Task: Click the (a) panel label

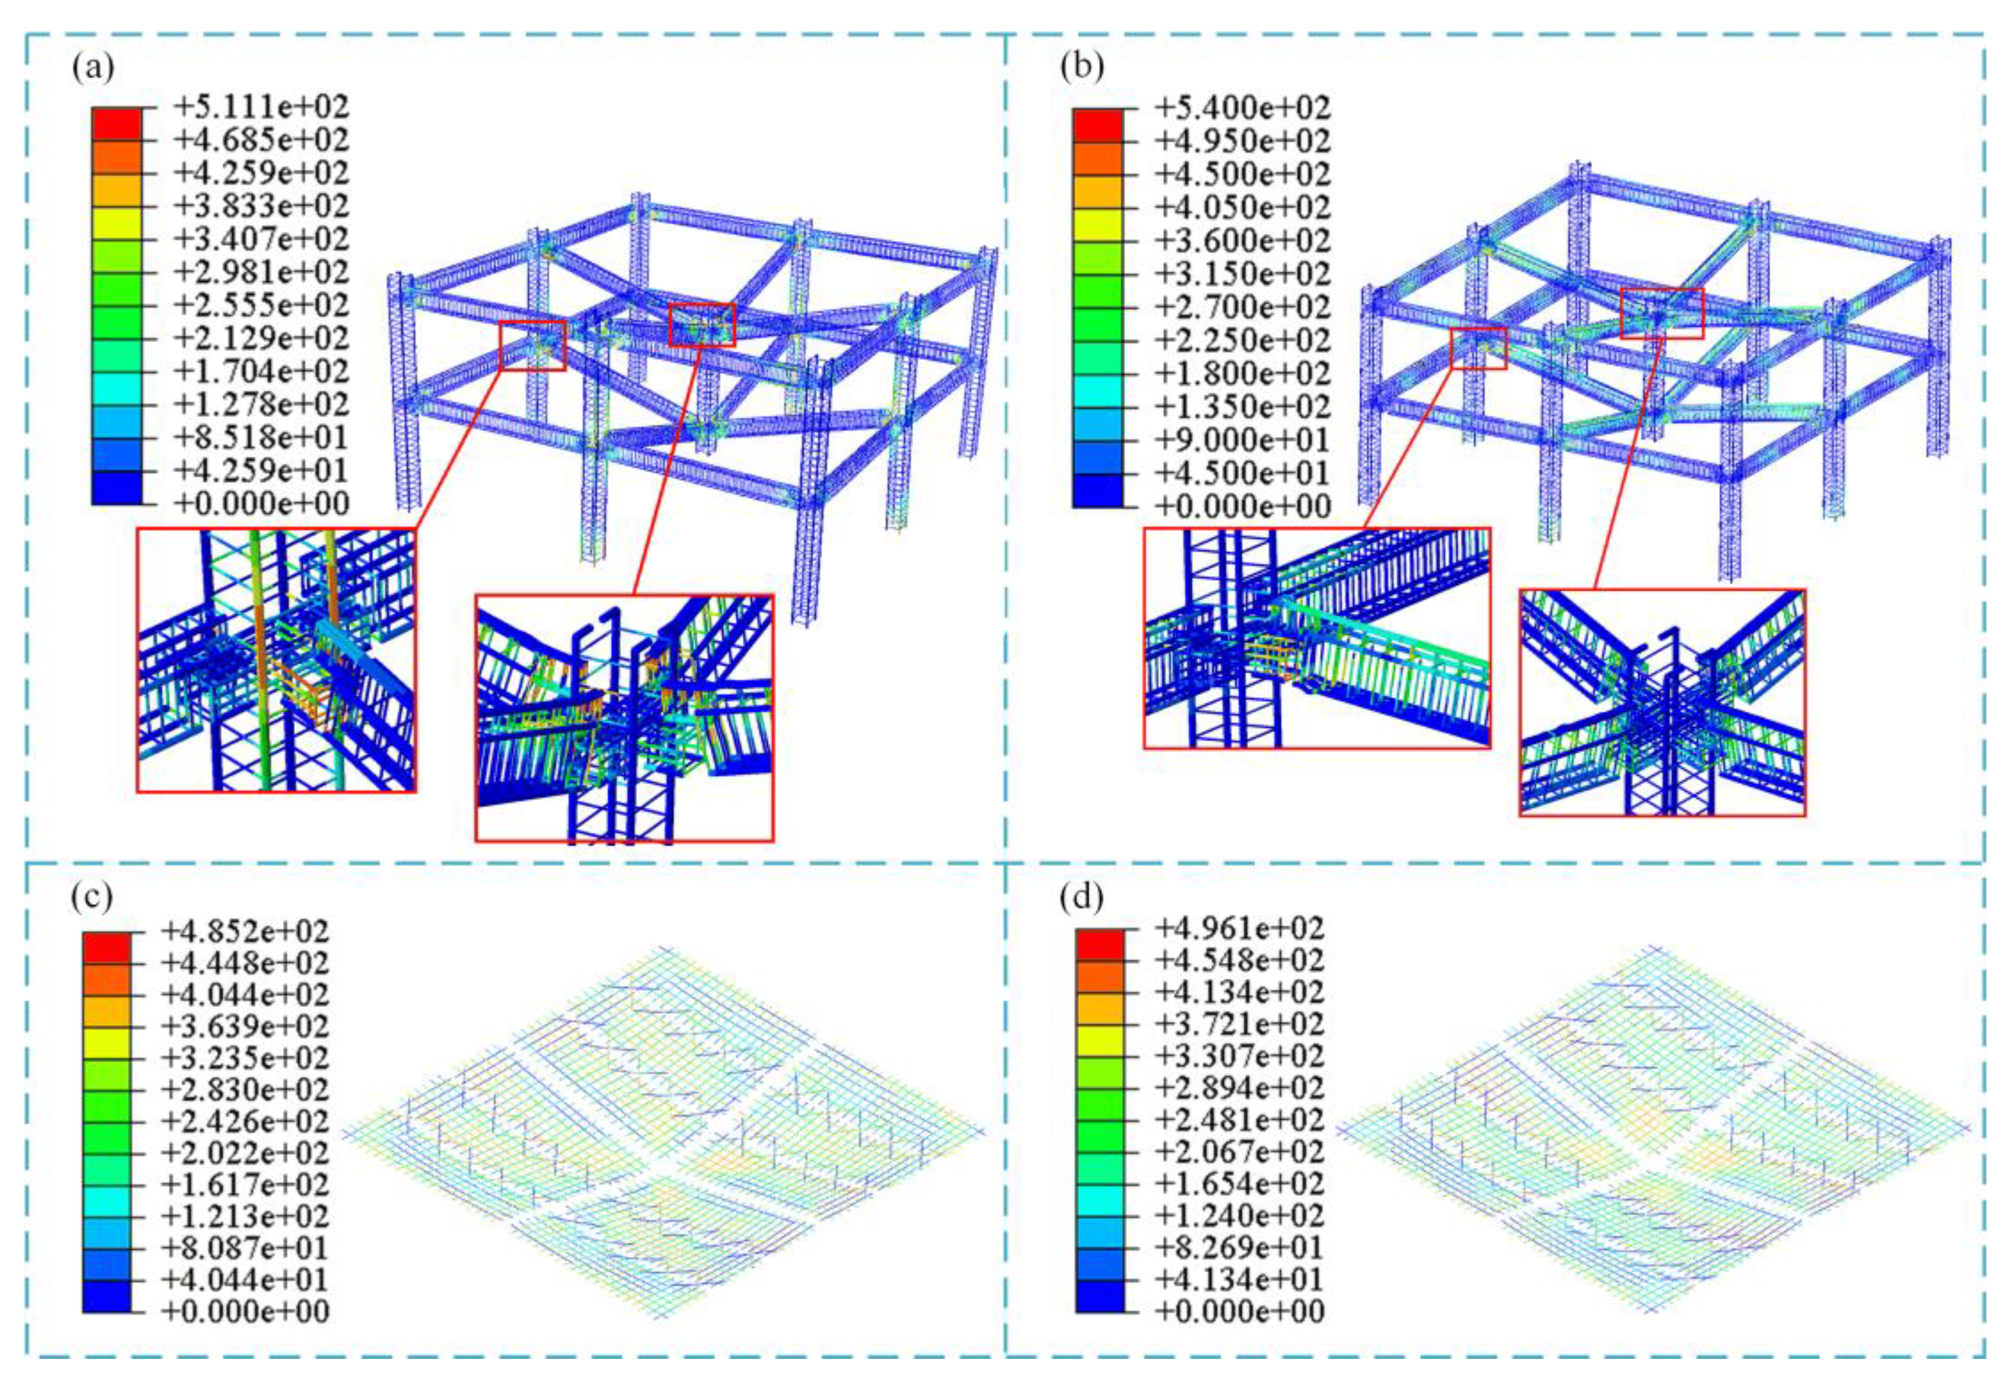Action: 94,67
